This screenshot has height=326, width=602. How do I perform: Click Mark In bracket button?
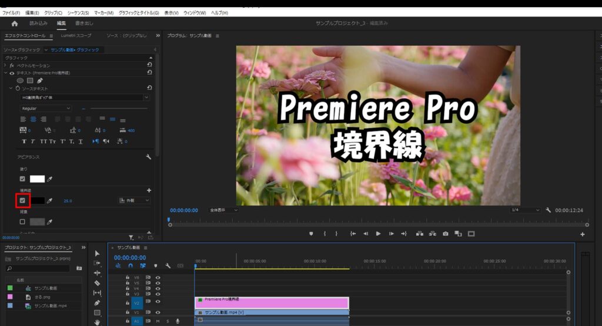[x=325, y=234]
